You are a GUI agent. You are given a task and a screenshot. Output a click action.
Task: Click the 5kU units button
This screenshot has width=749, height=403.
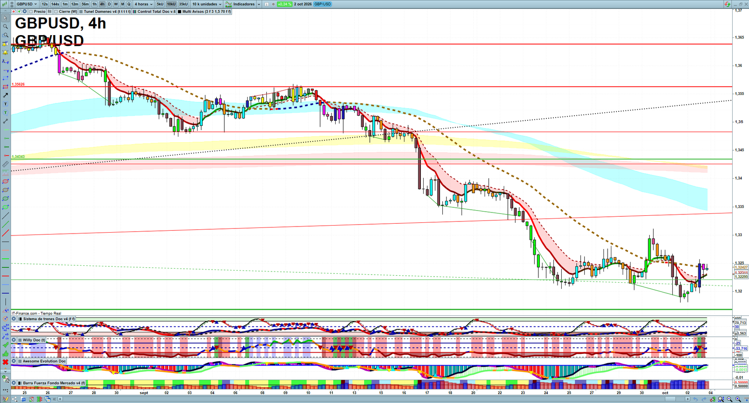(x=160, y=4)
